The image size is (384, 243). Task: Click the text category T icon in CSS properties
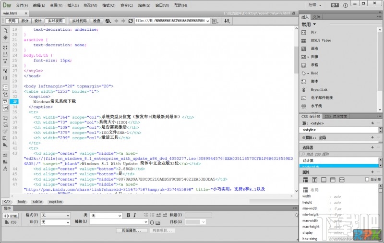pyautogui.click(x=314, y=180)
